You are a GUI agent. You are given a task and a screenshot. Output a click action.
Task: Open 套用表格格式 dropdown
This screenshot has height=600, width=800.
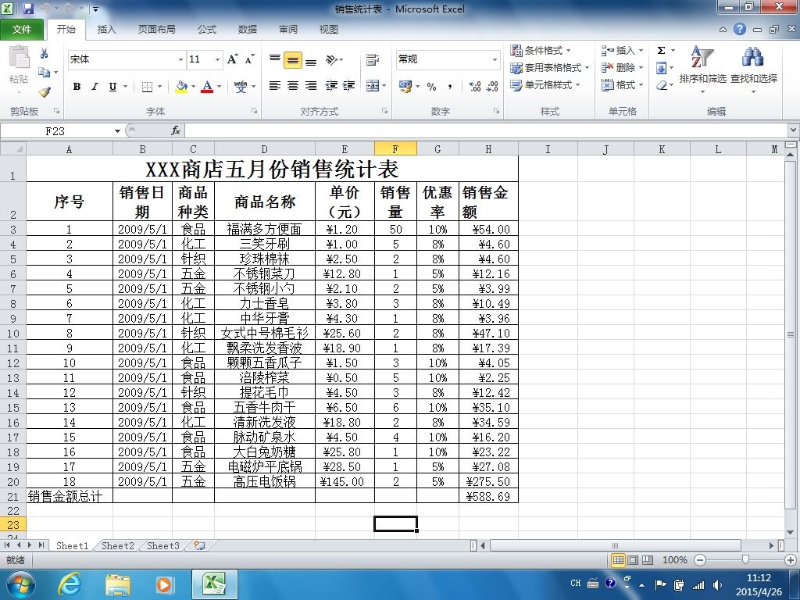550,67
